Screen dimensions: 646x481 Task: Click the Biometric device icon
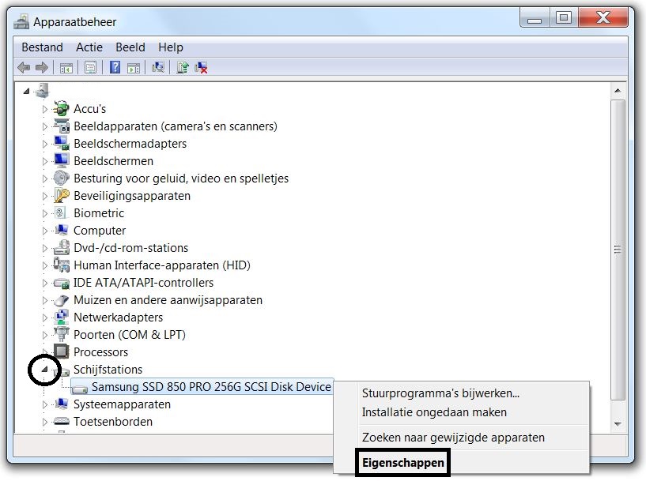pos(61,212)
